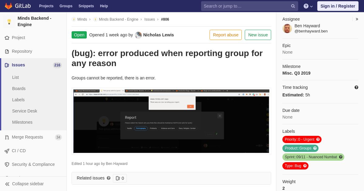The height and width of the screenshot is (191, 364).
Task: Open the Help link in navbar
Action: click(x=104, y=6)
